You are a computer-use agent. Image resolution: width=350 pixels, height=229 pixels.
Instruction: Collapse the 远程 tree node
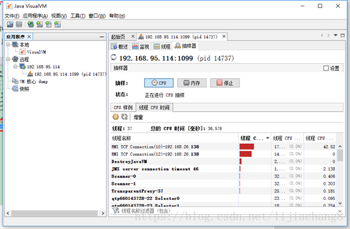(8, 59)
